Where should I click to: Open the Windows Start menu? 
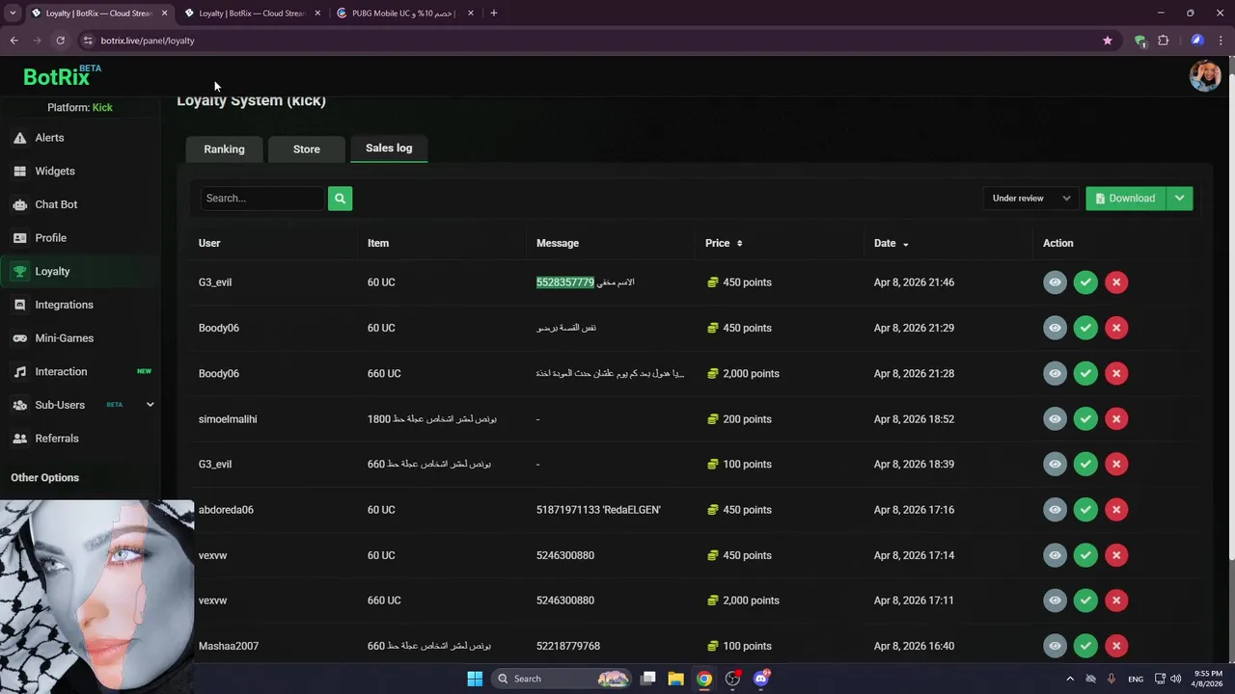[x=475, y=679]
